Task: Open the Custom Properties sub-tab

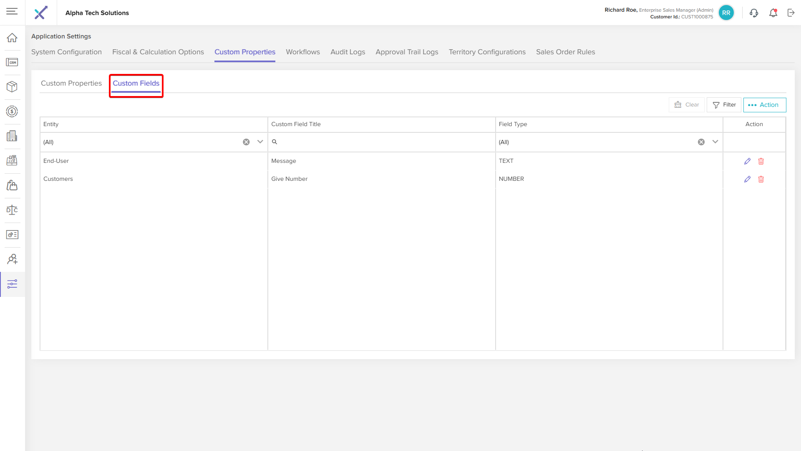Action: [x=71, y=83]
